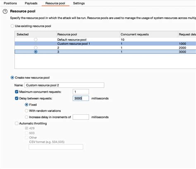Click the Resource pool help question-mark icon

(5, 12)
